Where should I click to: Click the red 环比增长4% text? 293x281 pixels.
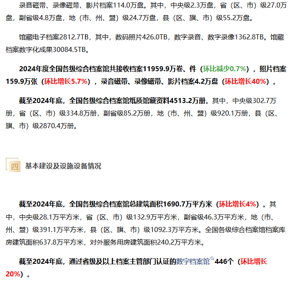click(238, 205)
